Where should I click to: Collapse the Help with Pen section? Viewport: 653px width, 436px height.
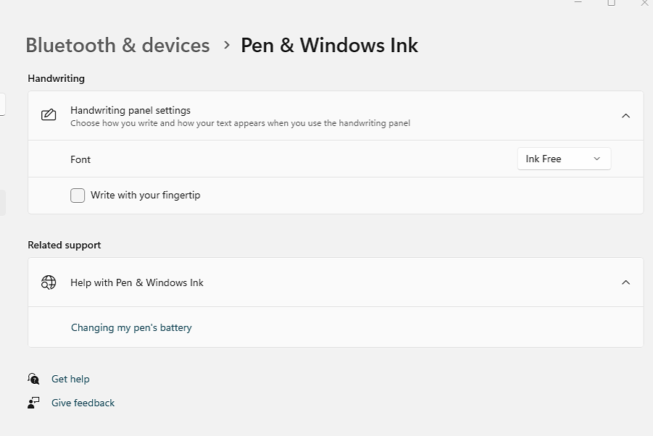pos(625,282)
